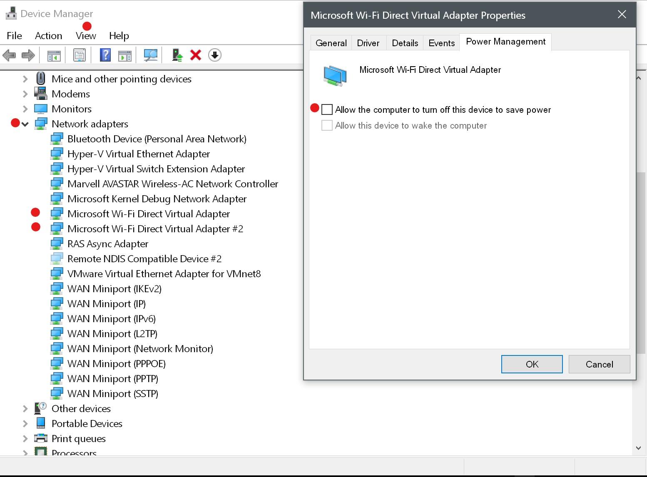Enable turning off this device to save power

click(327, 109)
